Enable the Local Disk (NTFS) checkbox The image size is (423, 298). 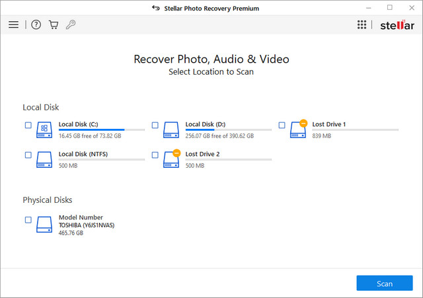point(28,155)
